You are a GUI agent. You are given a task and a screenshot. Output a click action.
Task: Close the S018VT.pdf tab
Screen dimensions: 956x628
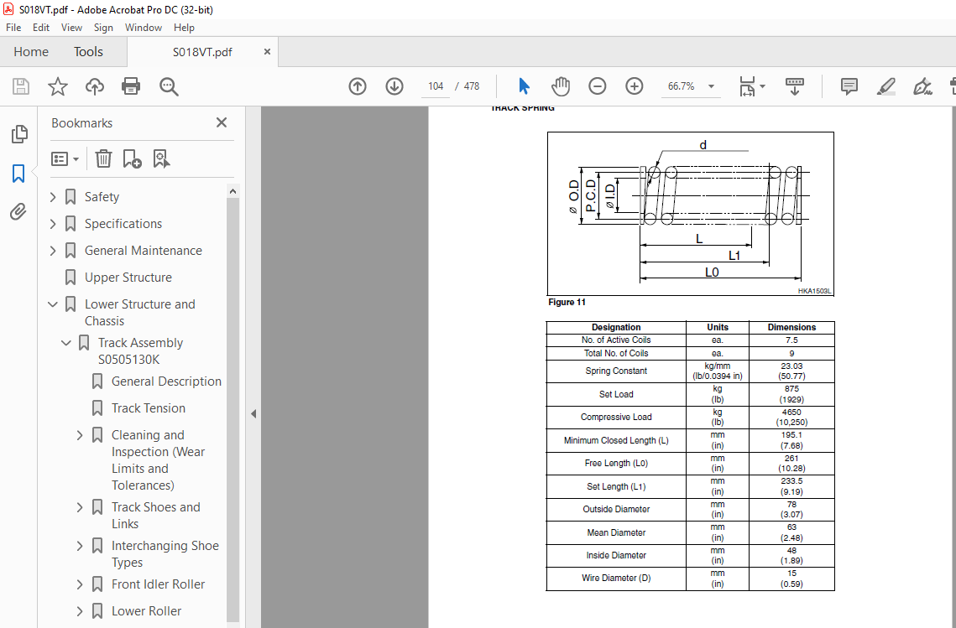coord(267,52)
